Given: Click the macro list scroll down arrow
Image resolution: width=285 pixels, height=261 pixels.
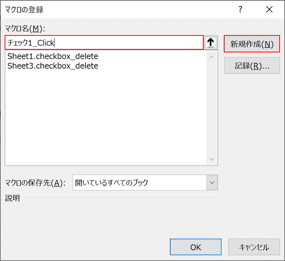Looking at the screenshot, I should pyautogui.click(x=211, y=159).
